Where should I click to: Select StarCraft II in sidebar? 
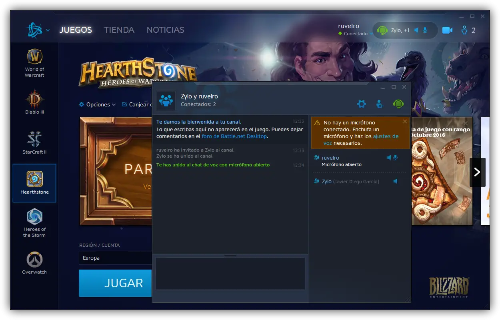click(x=35, y=142)
